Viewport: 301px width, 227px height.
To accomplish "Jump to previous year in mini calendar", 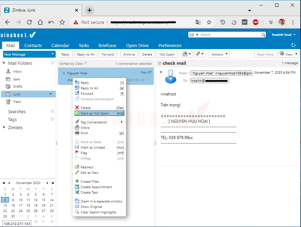I will click(4, 183).
